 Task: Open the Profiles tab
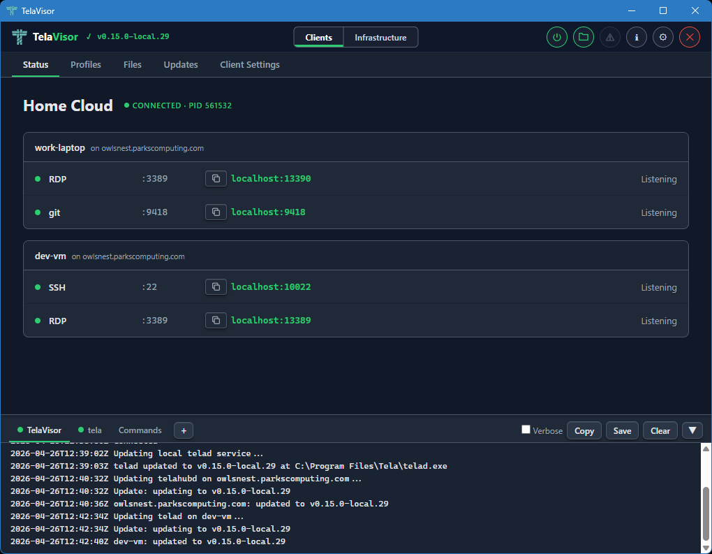(x=86, y=64)
